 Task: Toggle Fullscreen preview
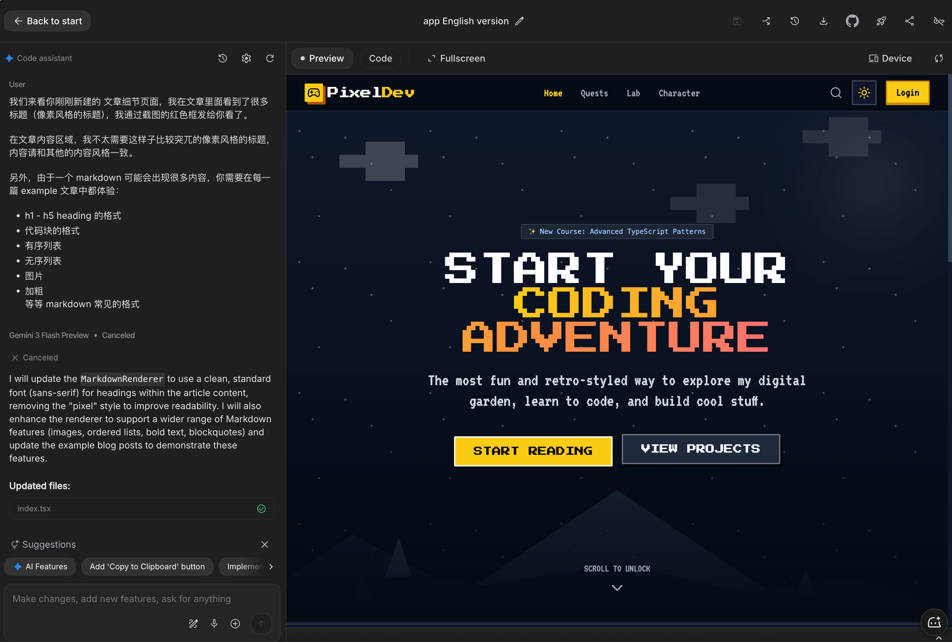[x=456, y=58]
